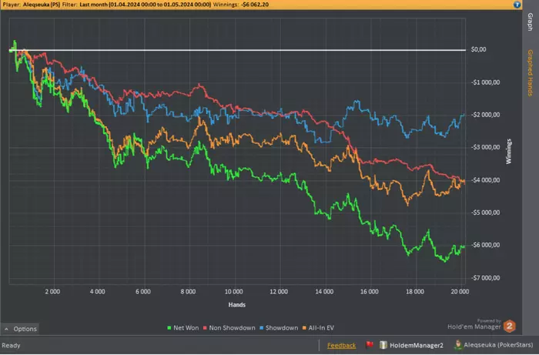Click the HoldemManager2 database icon
Screen dimensions: 539x355
pos(383,345)
